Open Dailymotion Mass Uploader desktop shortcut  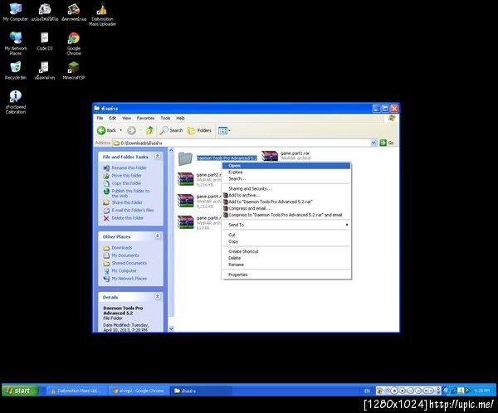coord(102,15)
